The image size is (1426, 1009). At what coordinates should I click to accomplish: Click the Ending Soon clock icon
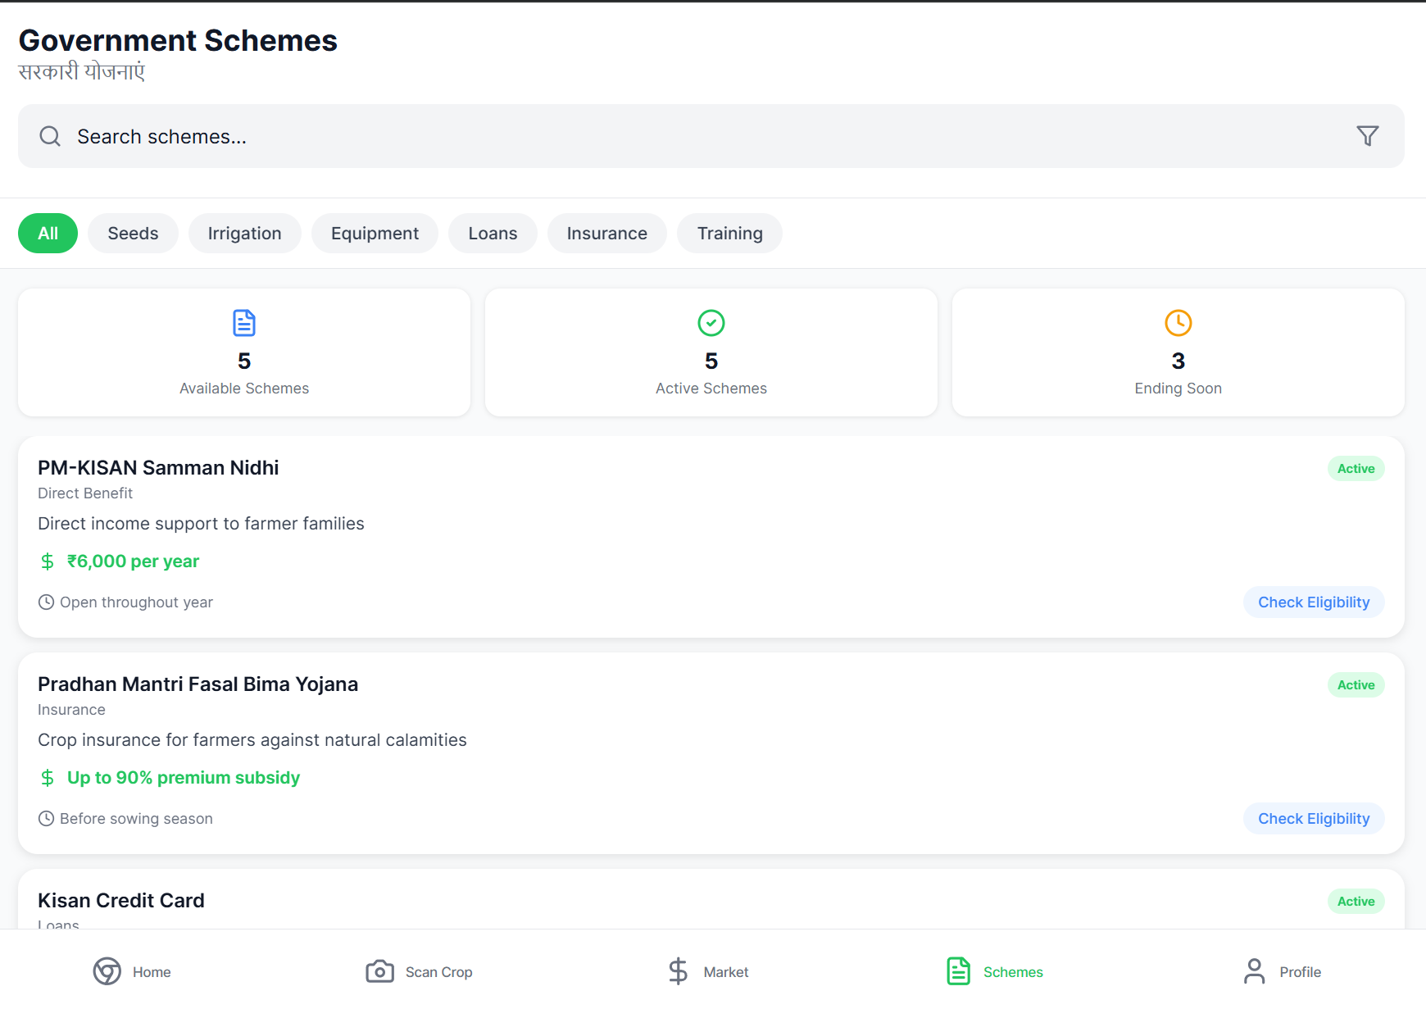pos(1178,323)
